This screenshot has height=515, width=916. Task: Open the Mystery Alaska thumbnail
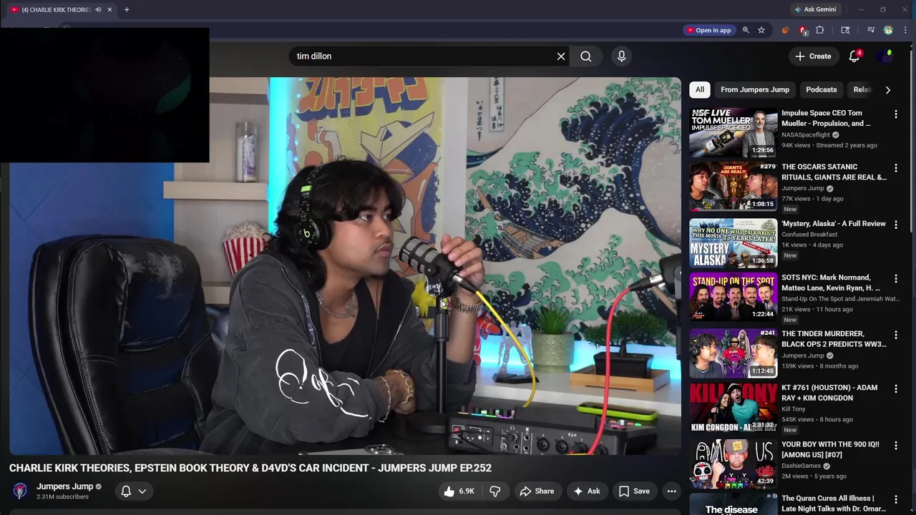point(733,242)
